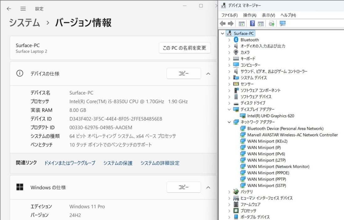Expand the システム デバイス node
This screenshot has width=344, height=220.
(229, 78)
